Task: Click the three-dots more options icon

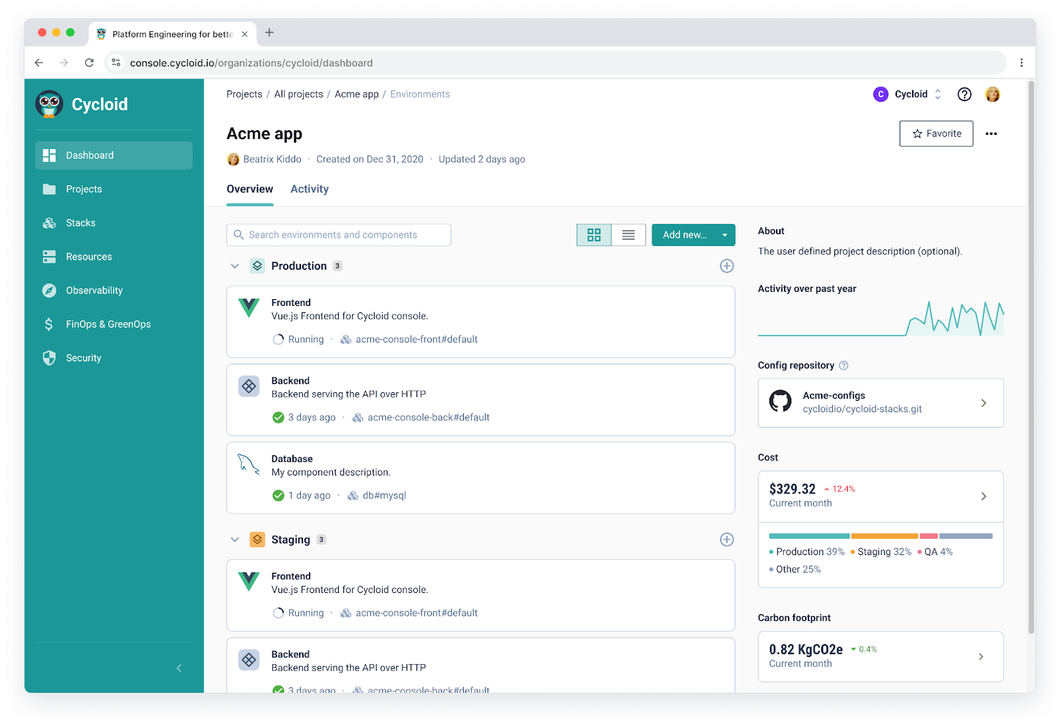Action: click(991, 134)
